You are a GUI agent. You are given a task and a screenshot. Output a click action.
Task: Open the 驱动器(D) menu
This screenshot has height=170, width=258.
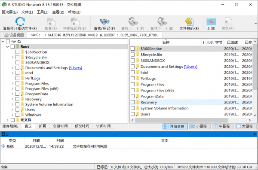point(10,12)
